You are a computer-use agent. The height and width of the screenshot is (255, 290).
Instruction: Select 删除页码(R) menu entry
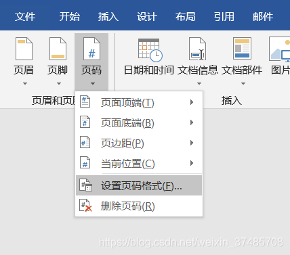[x=139, y=206]
